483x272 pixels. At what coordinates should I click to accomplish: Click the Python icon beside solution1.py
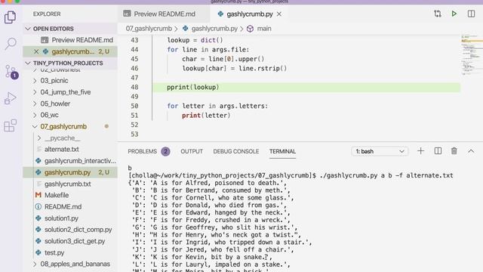coord(38,218)
